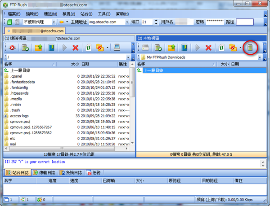Image resolution: width=270 pixels, height=206 pixels.
Task: Click remote pane folder checkmark icon
Action: point(100,48)
